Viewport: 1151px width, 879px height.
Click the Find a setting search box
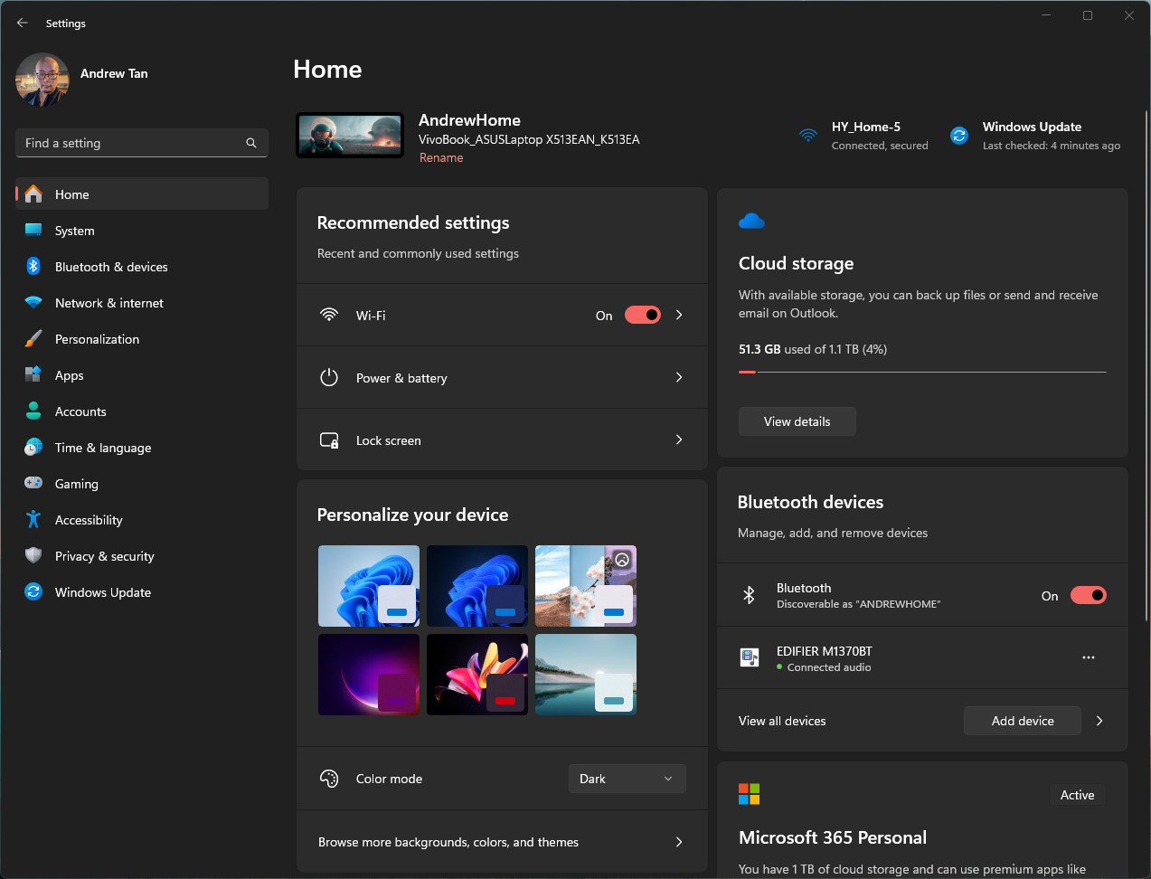[x=131, y=143]
